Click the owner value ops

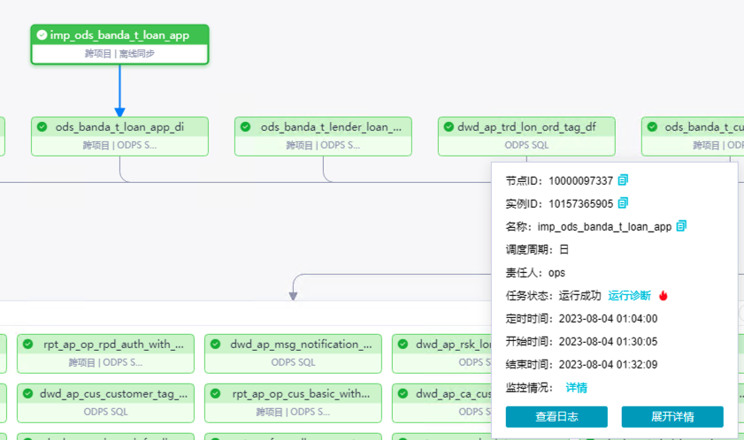pyautogui.click(x=556, y=273)
